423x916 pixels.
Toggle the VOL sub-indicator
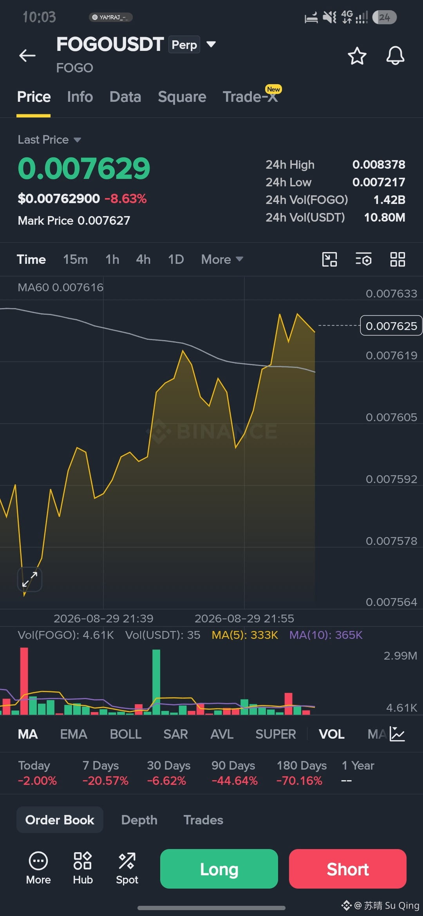332,734
